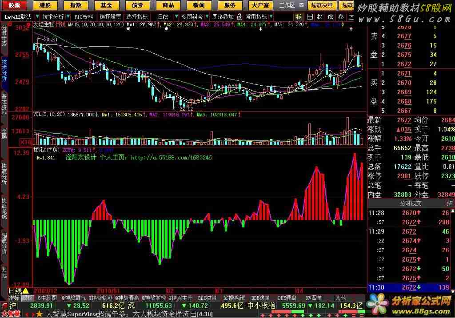This screenshot has width=455, height=318.
Task: Click the yellow triangle beside 日线
Action: coord(25,291)
